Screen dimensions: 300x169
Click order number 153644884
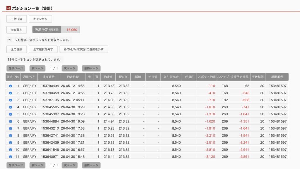(50, 121)
